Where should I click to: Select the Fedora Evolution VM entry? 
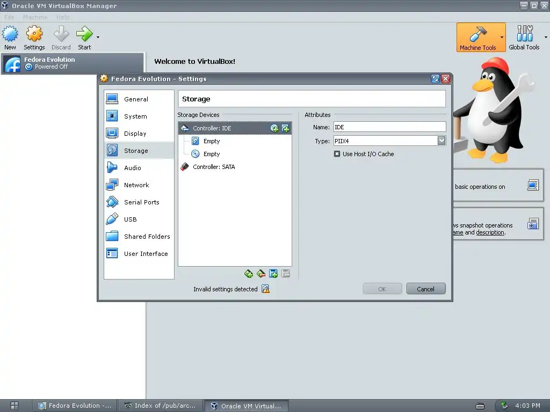(73, 63)
